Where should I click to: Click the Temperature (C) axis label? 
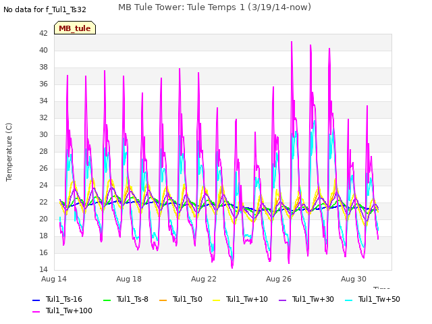click(x=9, y=152)
